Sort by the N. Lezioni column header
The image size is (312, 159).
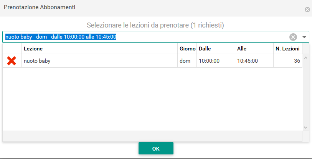(x=288, y=49)
